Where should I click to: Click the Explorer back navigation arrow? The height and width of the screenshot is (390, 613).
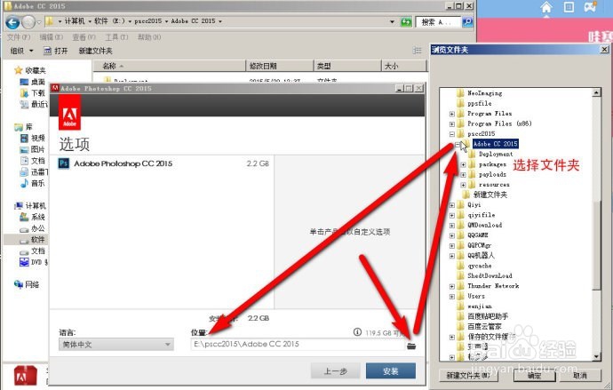coord(12,23)
